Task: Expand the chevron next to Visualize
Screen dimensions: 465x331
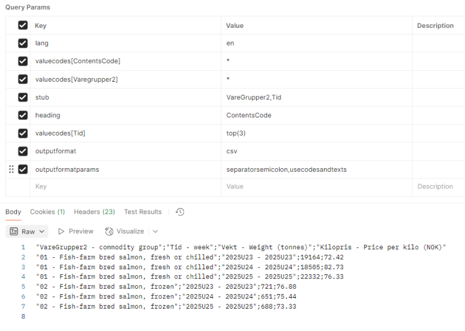Action: pyautogui.click(x=156, y=231)
